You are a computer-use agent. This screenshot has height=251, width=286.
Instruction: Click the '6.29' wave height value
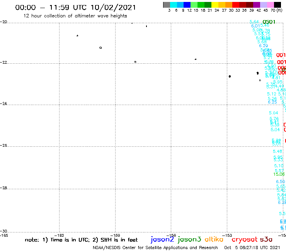click(263, 46)
